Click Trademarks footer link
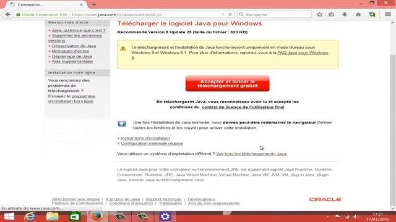 (170, 203)
